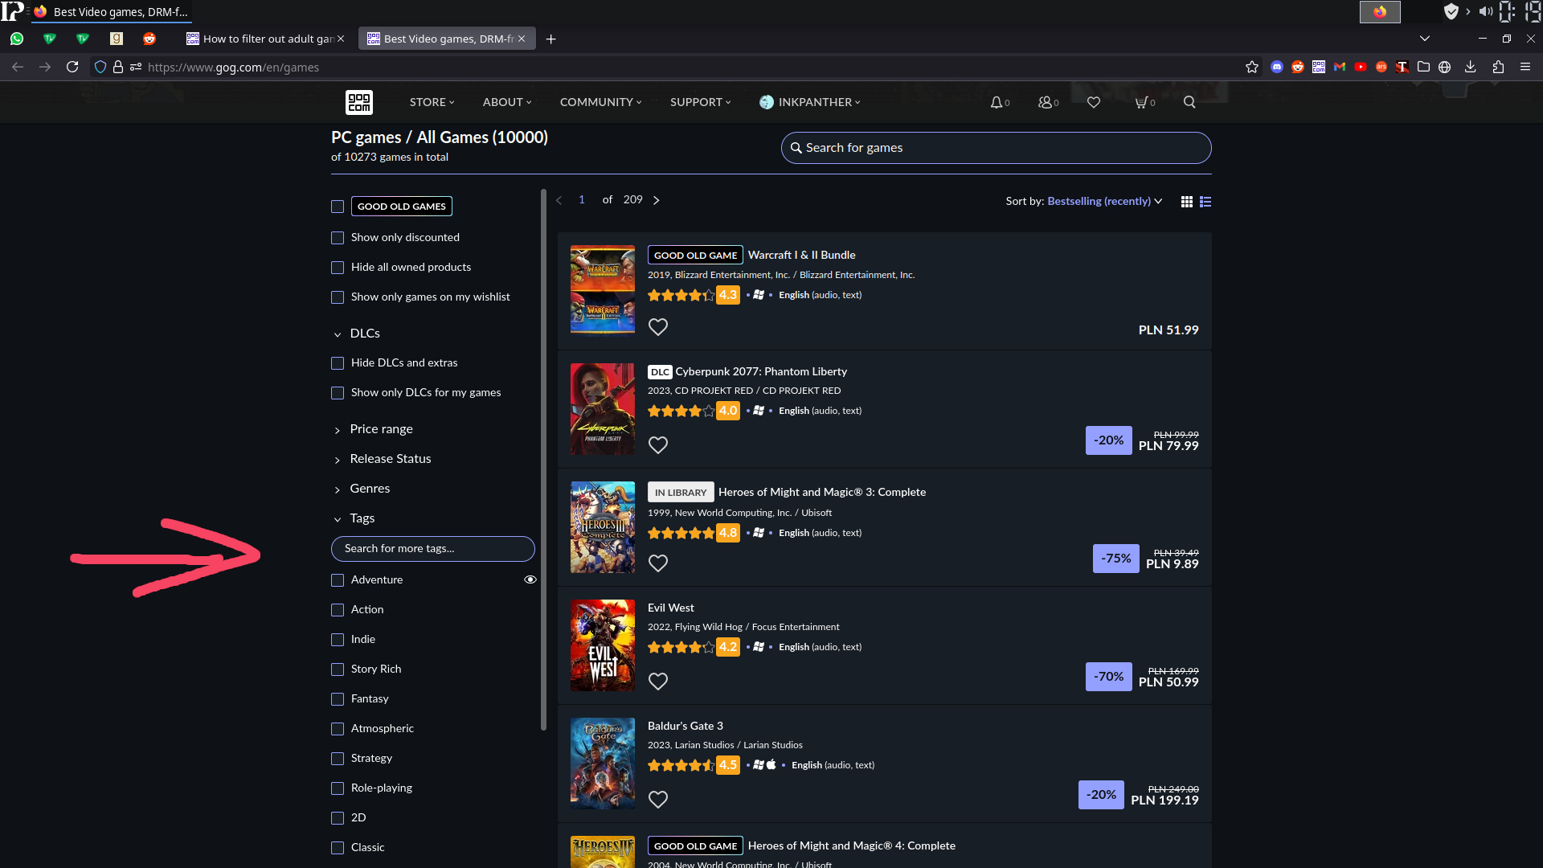Image resolution: width=1543 pixels, height=868 pixels.
Task: Open the YouTube toolbar shortcut
Action: click(1361, 68)
